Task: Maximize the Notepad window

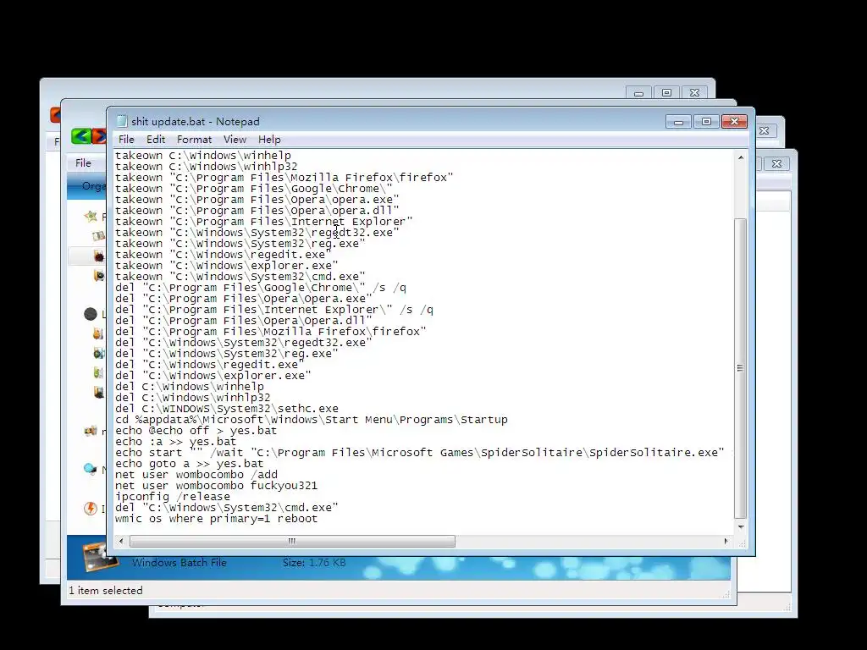Action: coord(706,122)
